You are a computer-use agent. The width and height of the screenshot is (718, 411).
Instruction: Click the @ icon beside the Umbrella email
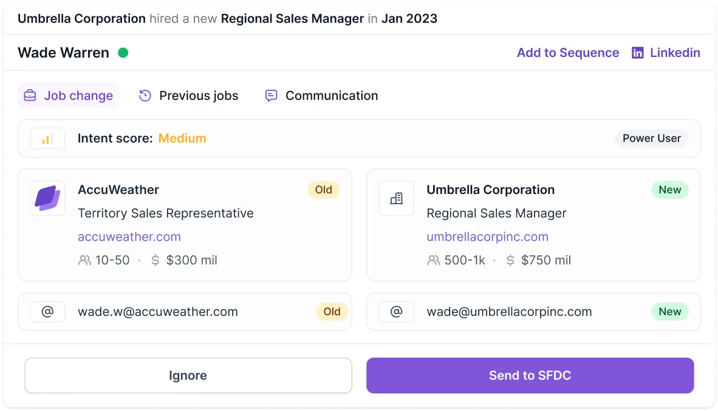397,312
